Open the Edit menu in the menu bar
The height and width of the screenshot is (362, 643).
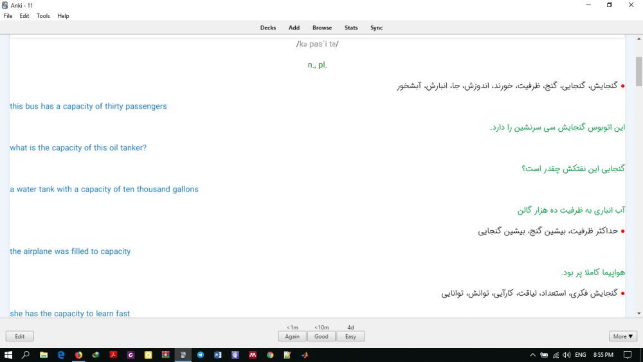tap(24, 16)
